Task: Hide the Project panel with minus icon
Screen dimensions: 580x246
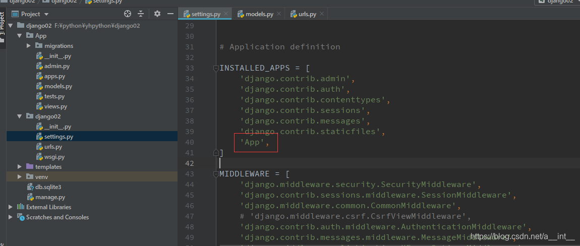Action: (170, 14)
